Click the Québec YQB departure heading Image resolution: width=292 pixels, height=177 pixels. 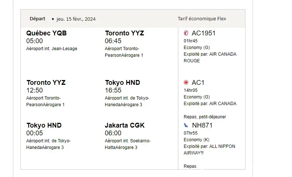pyautogui.click(x=47, y=33)
